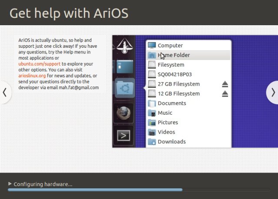This screenshot has width=278, height=199.
Task: Open Downloads from the quicklist
Action: point(189,142)
